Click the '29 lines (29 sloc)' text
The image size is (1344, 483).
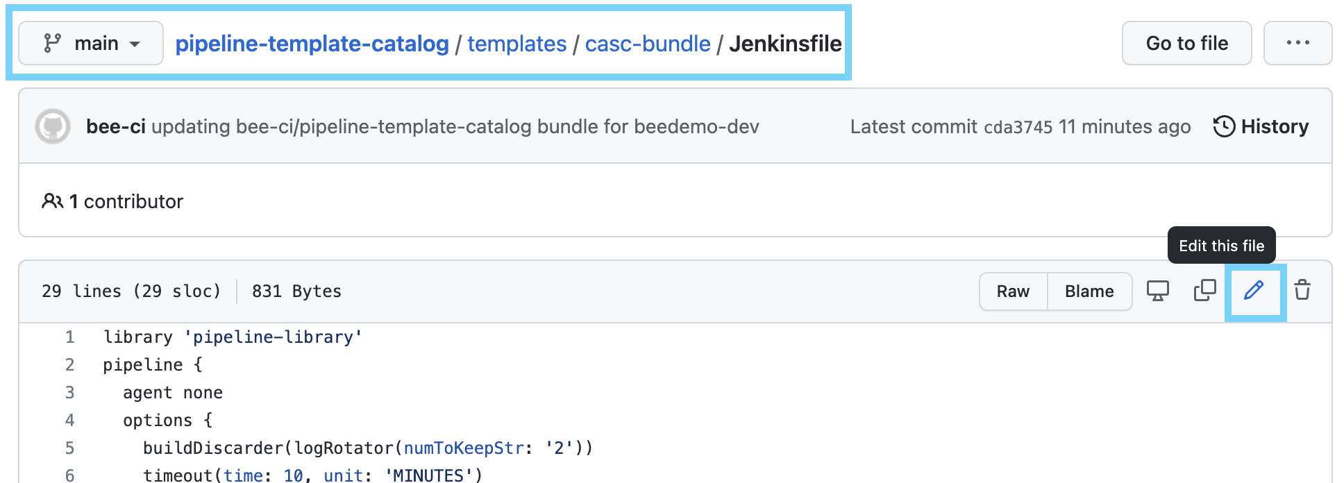tap(131, 291)
